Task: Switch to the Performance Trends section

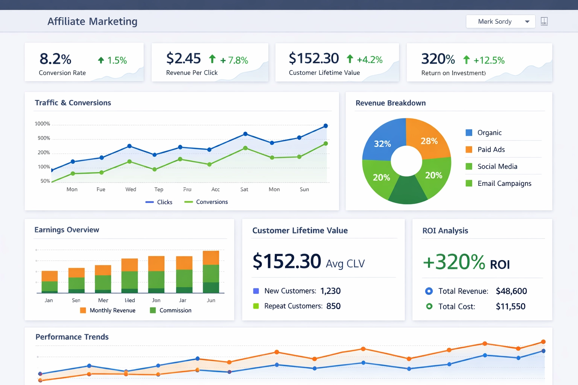Action: point(72,337)
